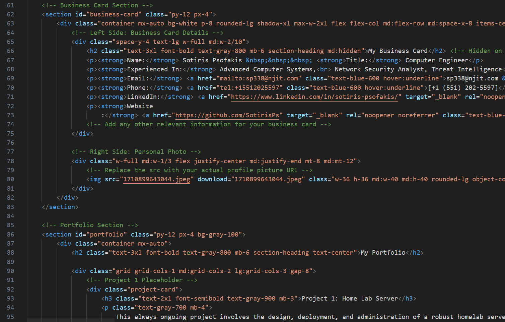The width and height of the screenshot is (505, 322).
Task: Click the underlined 1710899643044.jpeg filename
Action: coord(157,179)
